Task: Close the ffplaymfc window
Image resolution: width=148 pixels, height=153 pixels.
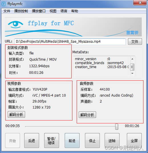Action: [x=140, y=3]
